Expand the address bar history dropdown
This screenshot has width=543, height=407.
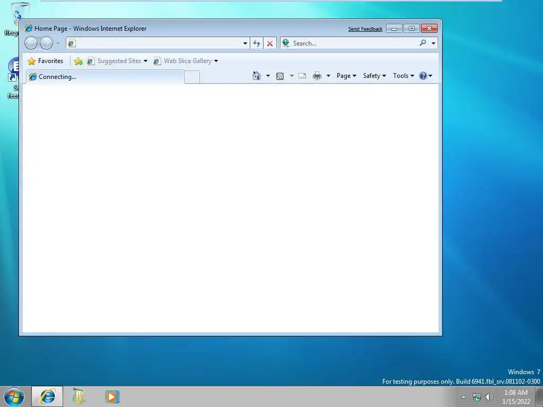click(x=245, y=43)
